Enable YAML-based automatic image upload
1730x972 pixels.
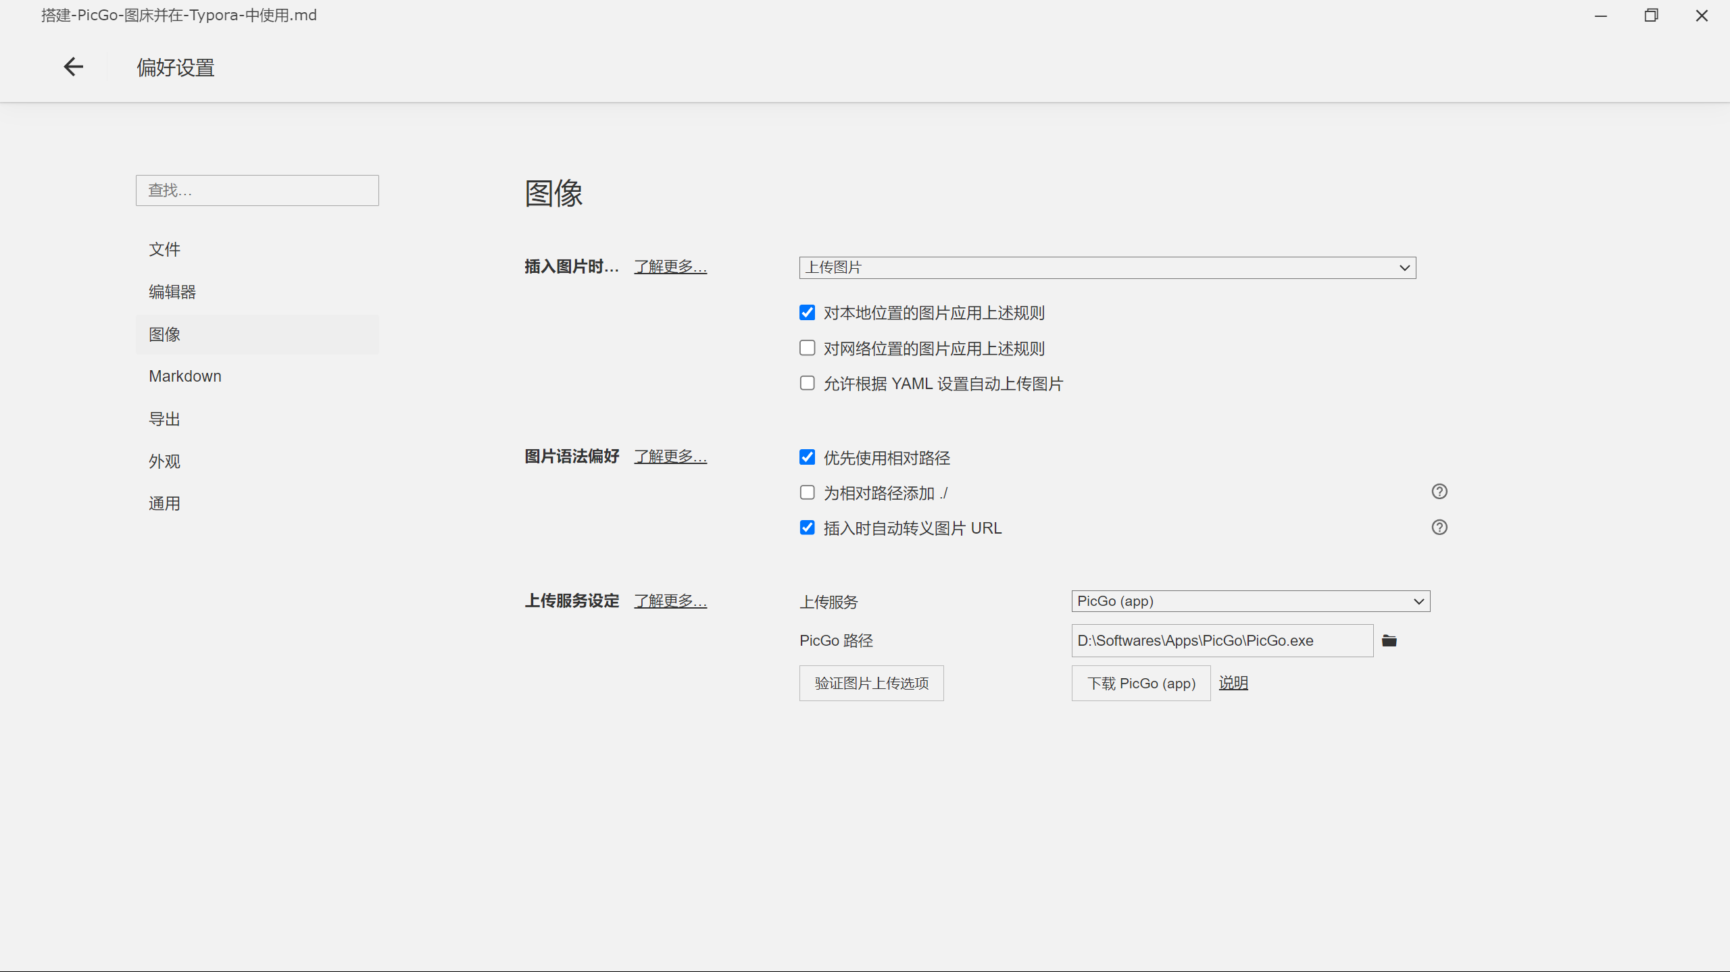807,384
